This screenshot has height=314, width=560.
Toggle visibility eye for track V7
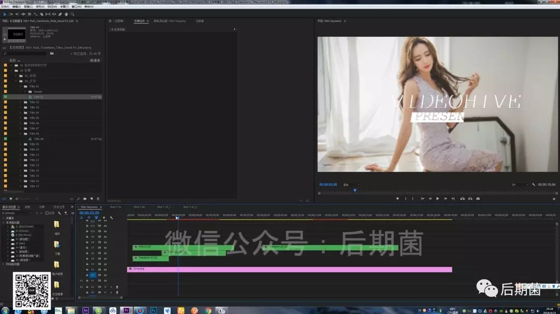tap(105, 248)
